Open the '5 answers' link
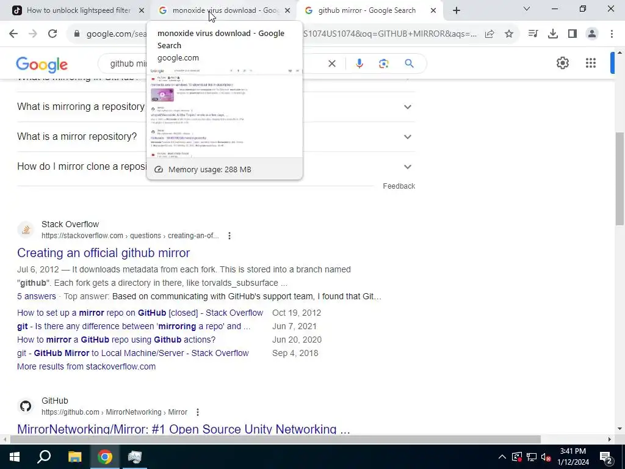 tap(36, 296)
